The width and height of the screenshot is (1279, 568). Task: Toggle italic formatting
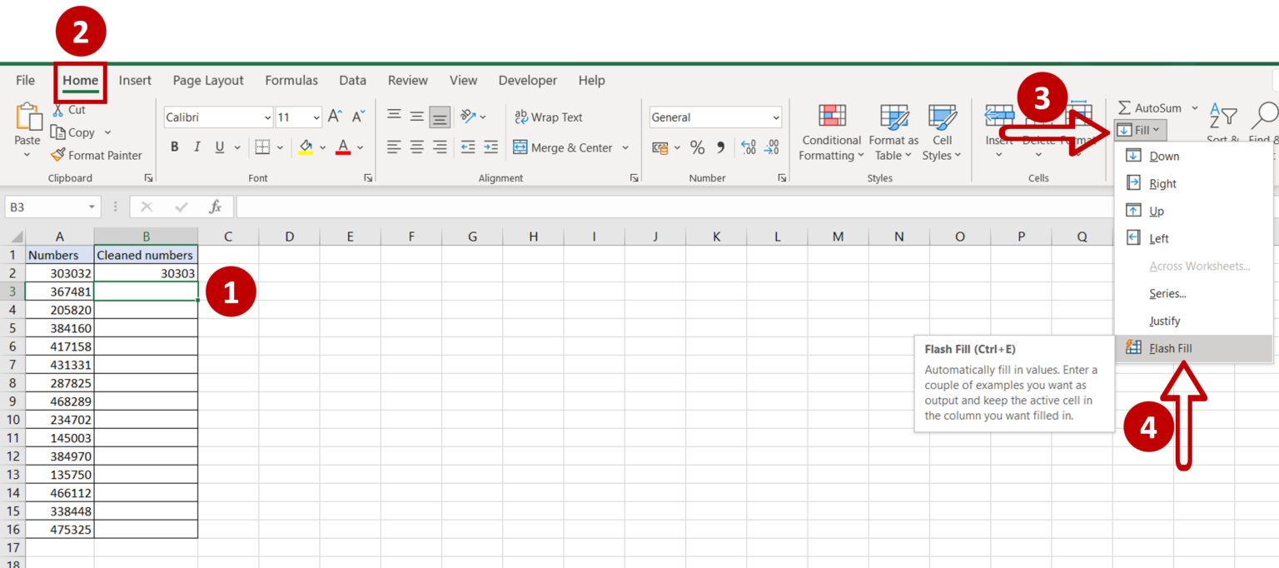[x=196, y=147]
